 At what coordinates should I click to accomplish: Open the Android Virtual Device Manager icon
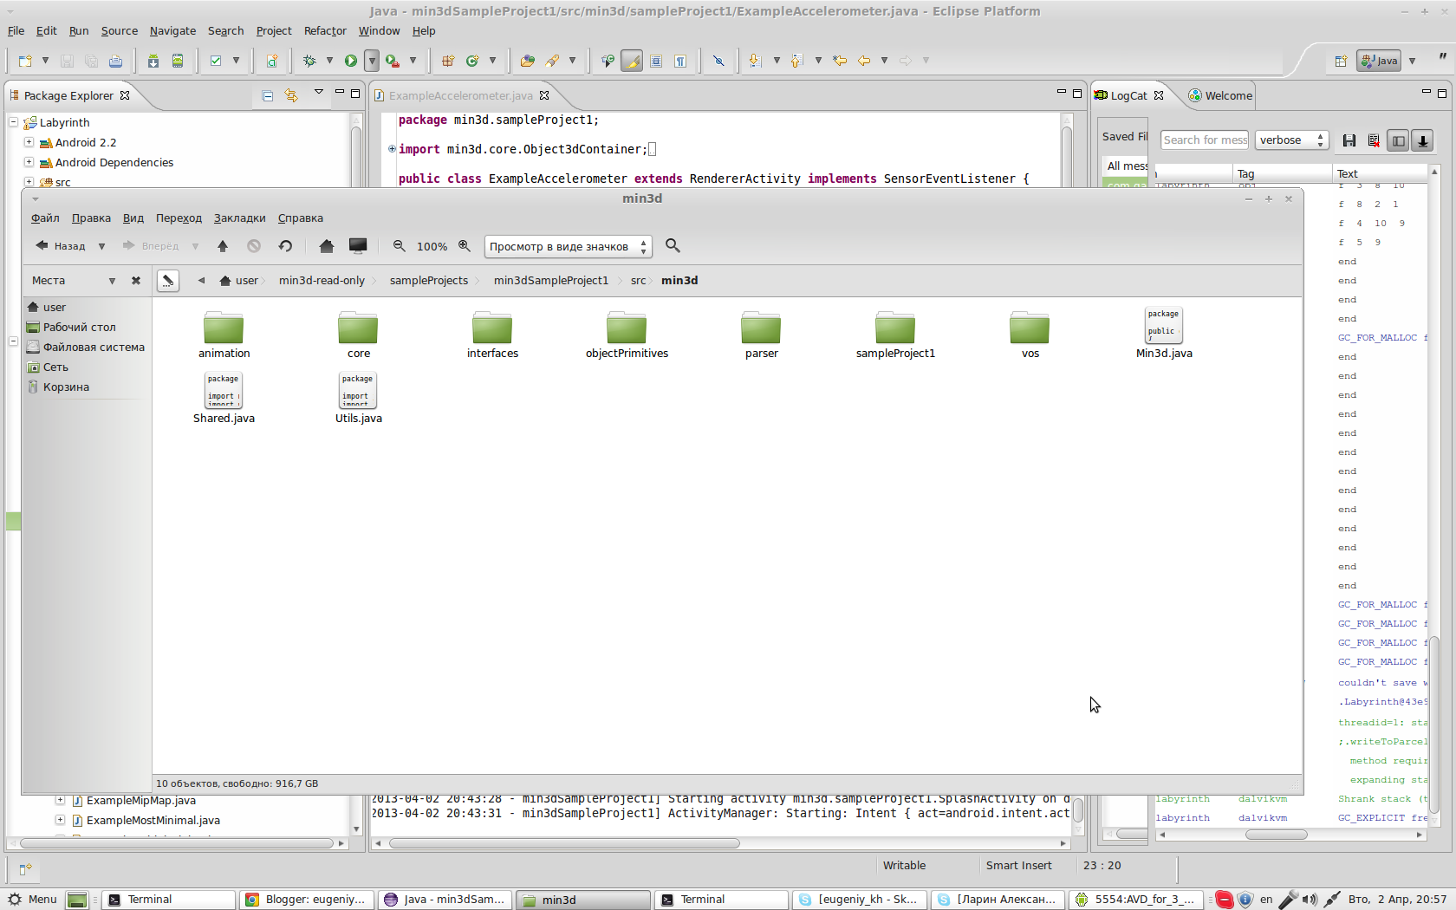pos(178,61)
